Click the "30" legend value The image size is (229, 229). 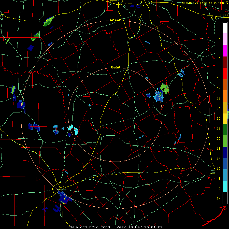pyautogui.click(x=219, y=118)
